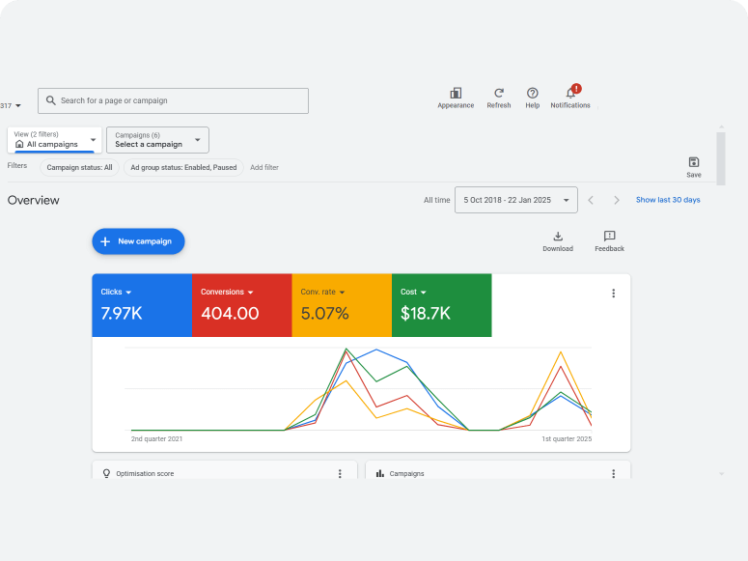Image resolution: width=748 pixels, height=561 pixels.
Task: Open the scorecard chart's three-dot menu
Action: pos(613,294)
